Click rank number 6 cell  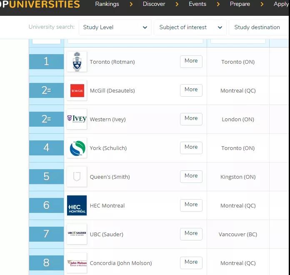(46, 205)
